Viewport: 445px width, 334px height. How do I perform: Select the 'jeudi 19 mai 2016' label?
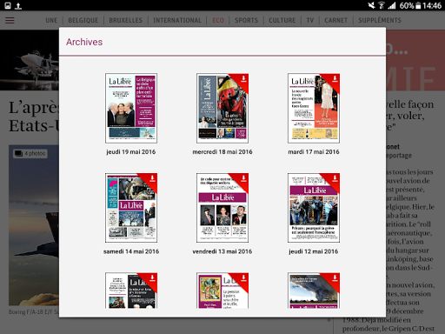pyautogui.click(x=131, y=152)
